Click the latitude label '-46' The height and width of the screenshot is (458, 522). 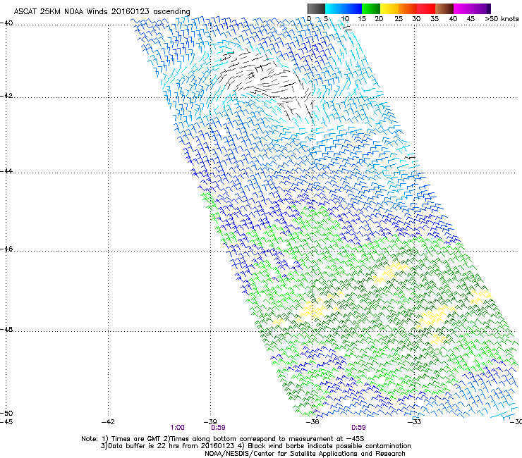(6, 249)
